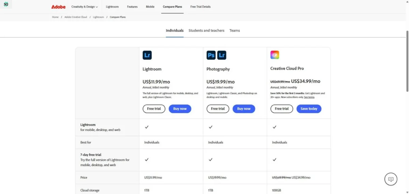Image resolution: width=409 pixels, height=194 pixels.
Task: Click the Home breadcrumb link
Action: 55,17
